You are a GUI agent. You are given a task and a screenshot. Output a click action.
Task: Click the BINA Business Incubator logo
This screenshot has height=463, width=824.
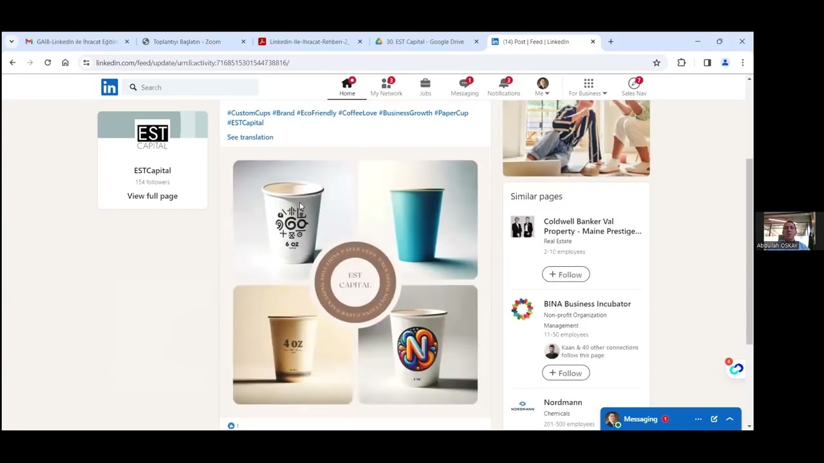point(522,309)
